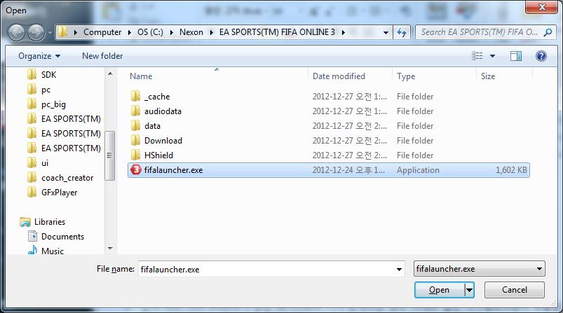Sort by Type column header
The width and height of the screenshot is (563, 313).
[x=406, y=76]
